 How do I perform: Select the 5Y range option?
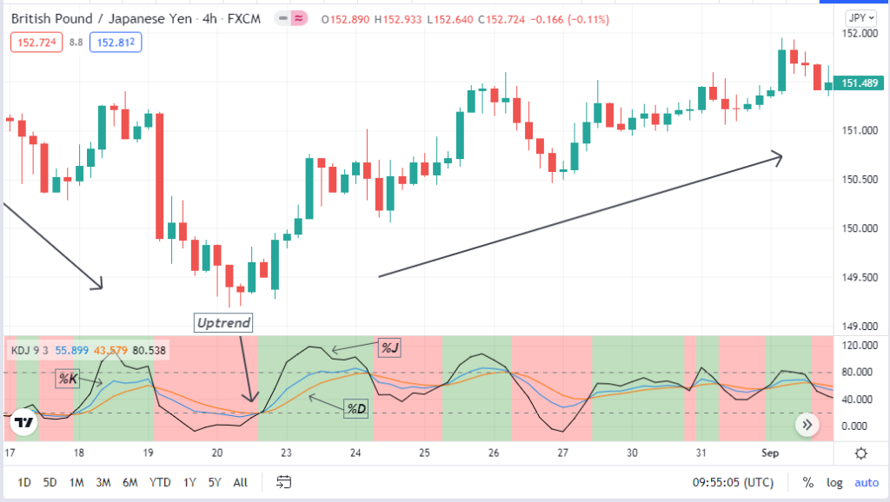[213, 482]
